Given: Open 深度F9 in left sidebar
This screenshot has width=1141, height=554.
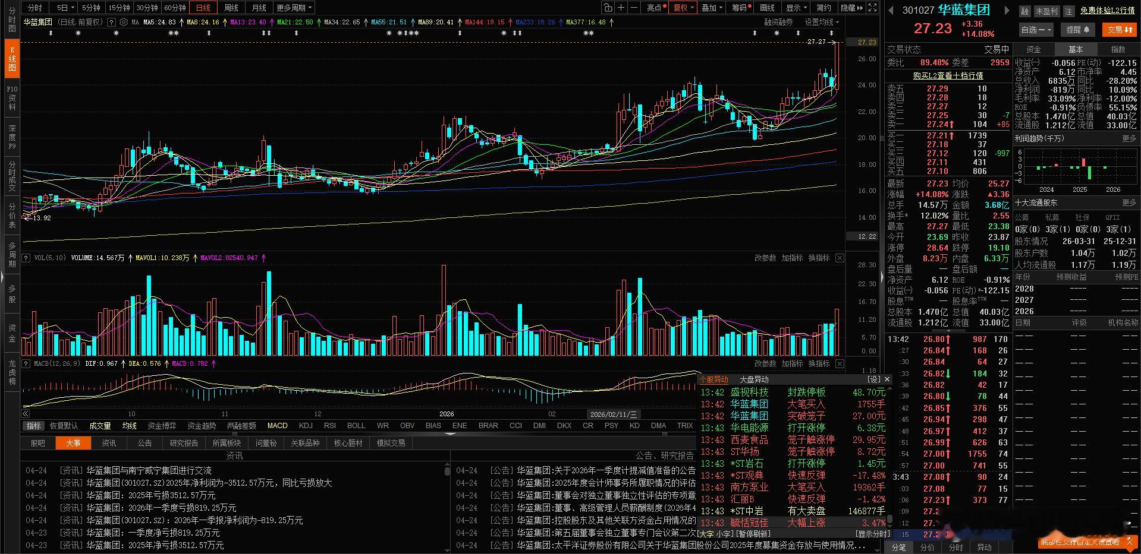Looking at the screenshot, I should click(x=12, y=137).
